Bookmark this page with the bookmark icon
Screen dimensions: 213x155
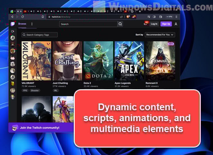coord(43,17)
